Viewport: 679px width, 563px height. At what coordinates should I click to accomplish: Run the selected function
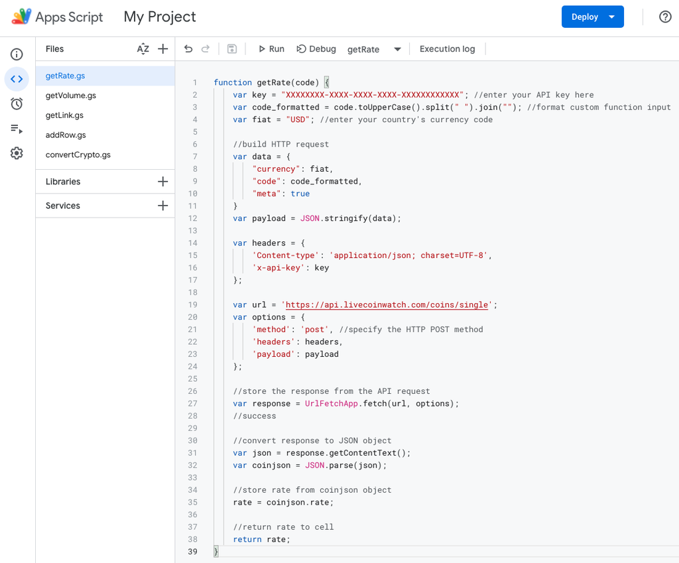(271, 49)
